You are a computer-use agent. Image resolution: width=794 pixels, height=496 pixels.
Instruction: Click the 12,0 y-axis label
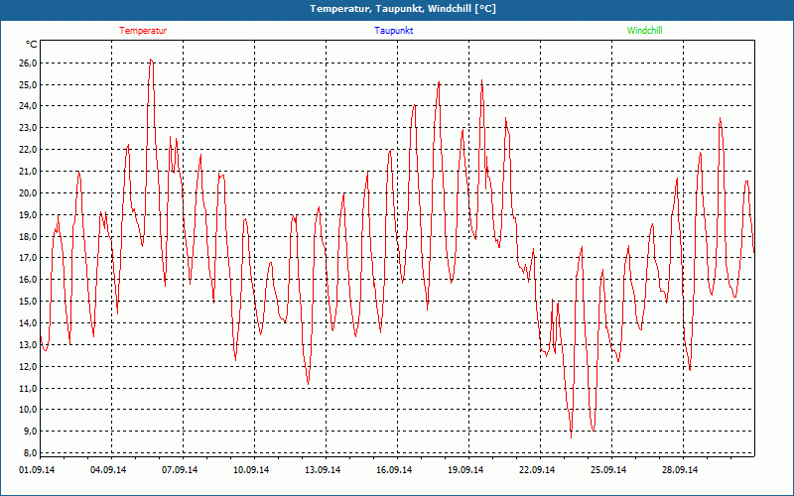coord(28,366)
